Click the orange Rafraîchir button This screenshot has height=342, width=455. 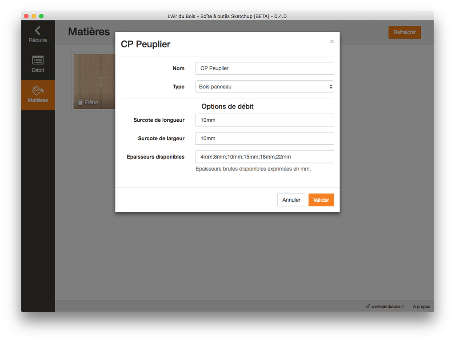click(404, 32)
